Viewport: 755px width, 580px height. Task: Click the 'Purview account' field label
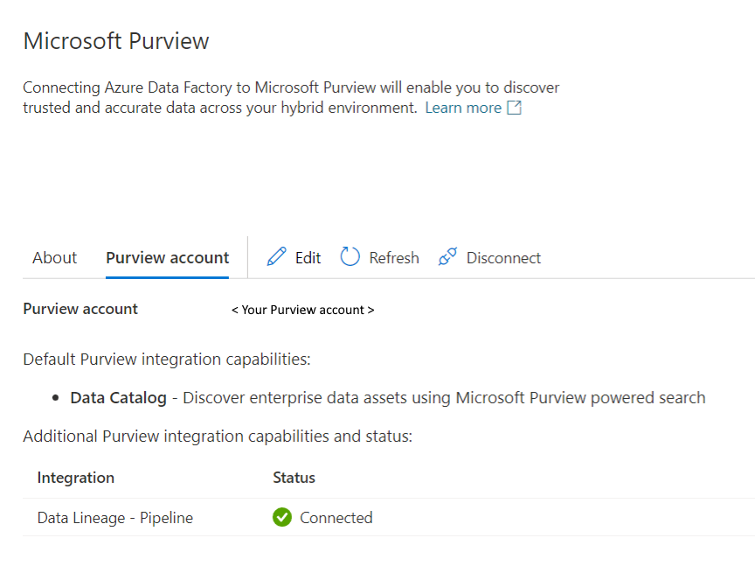point(80,309)
